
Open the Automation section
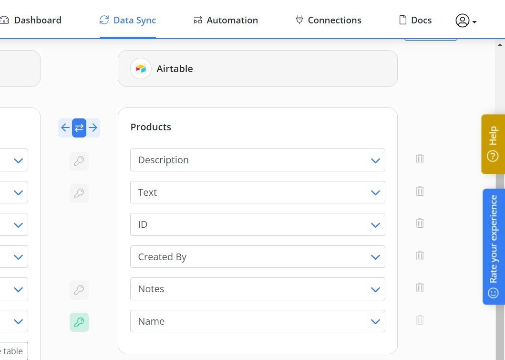pyautogui.click(x=226, y=20)
